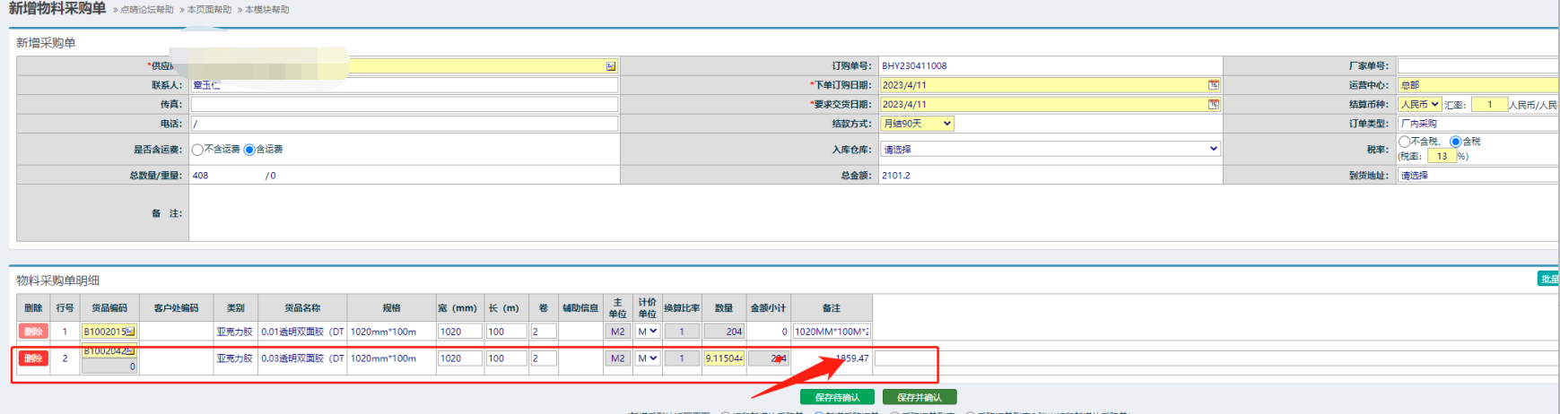Click 本页面帮助 help link
Image resolution: width=1560 pixels, height=414 pixels.
[x=209, y=10]
